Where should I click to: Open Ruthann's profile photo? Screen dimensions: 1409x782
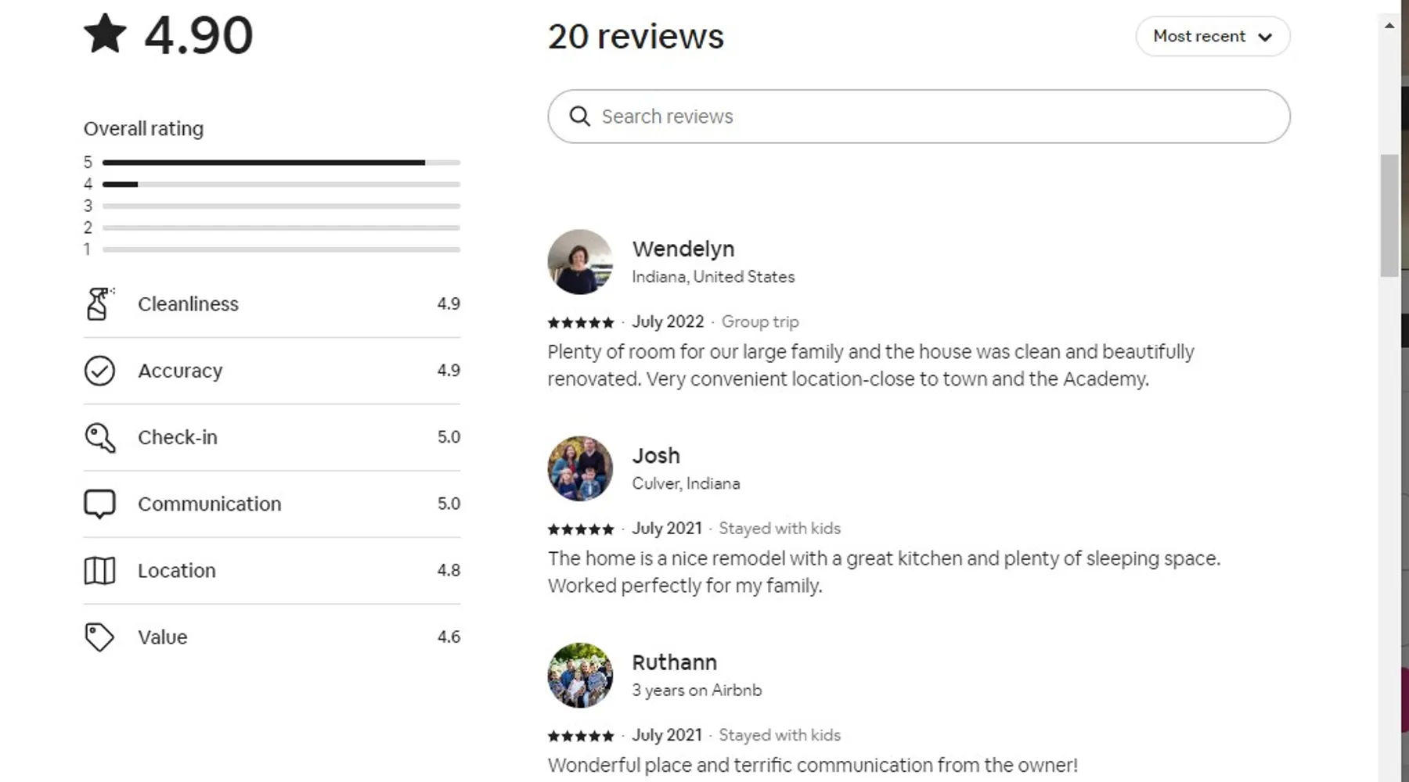[580, 676]
